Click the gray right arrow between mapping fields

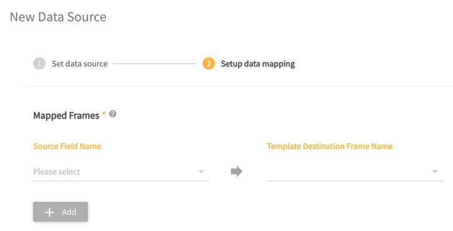pyautogui.click(x=237, y=171)
